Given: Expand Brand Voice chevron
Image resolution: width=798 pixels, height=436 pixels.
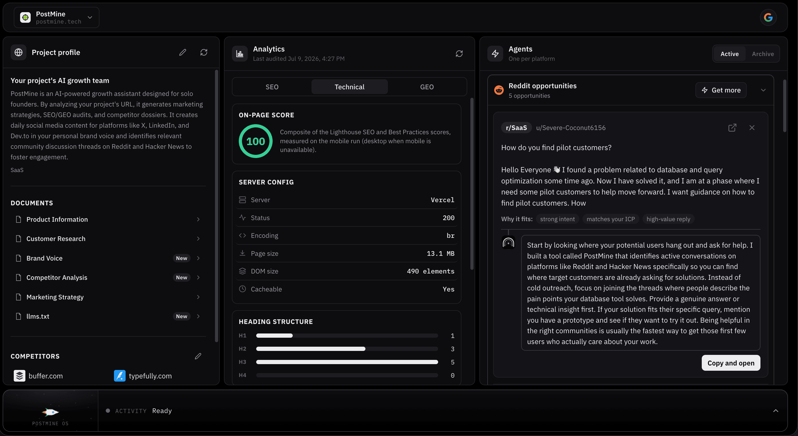Looking at the screenshot, I should pos(198,258).
